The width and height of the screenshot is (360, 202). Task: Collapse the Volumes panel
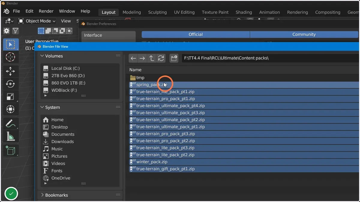[42, 56]
